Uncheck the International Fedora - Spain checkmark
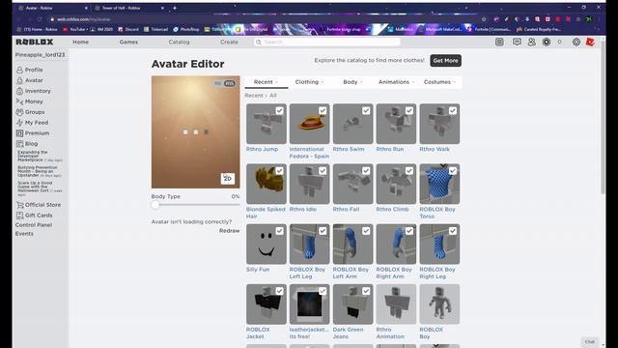The image size is (618, 348). pyautogui.click(x=323, y=111)
